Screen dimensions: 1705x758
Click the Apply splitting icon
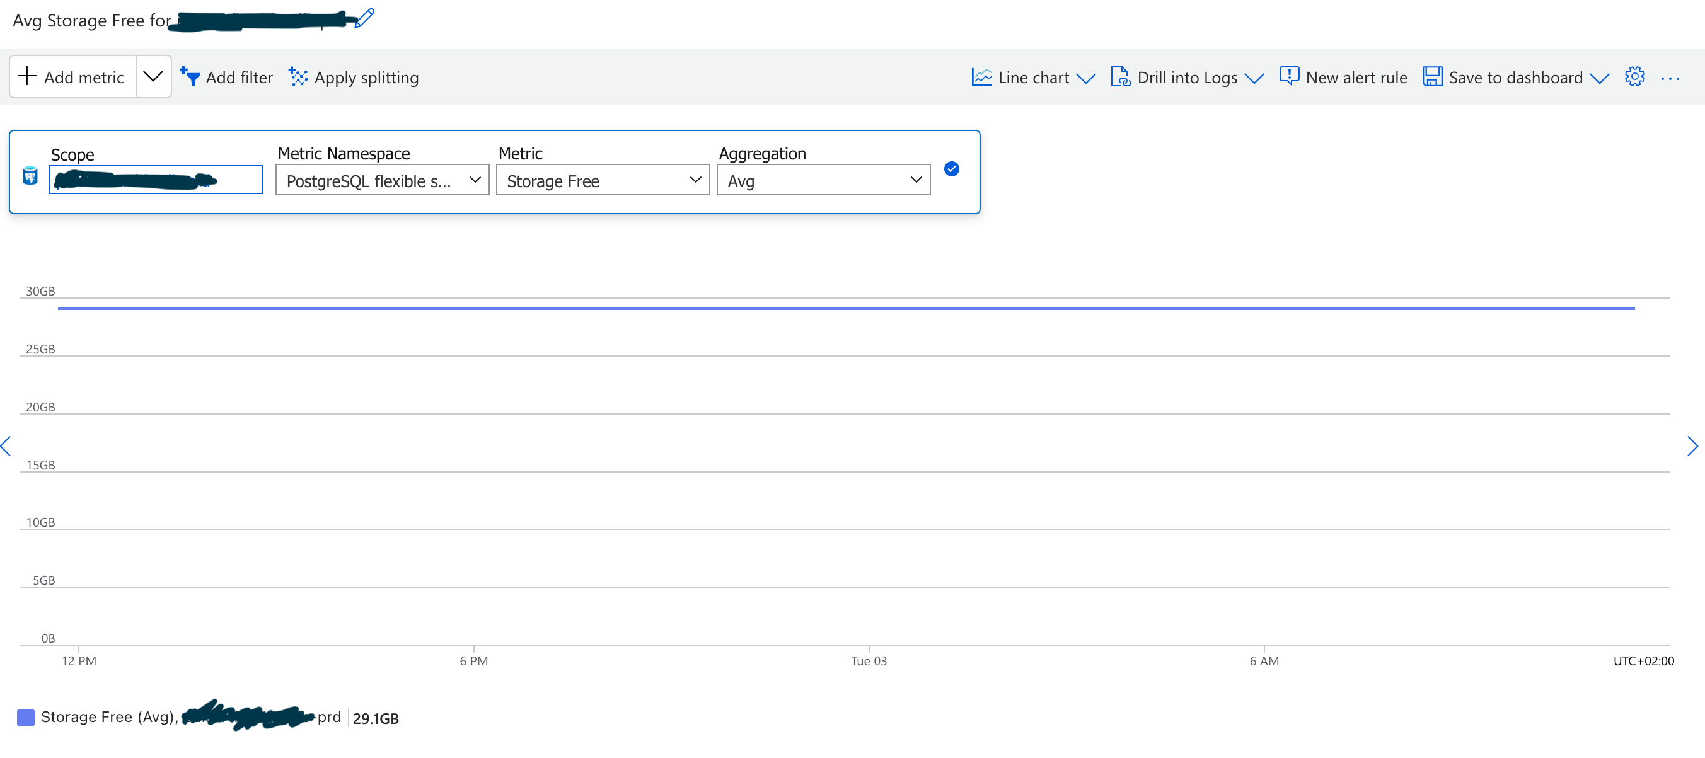[x=299, y=77]
